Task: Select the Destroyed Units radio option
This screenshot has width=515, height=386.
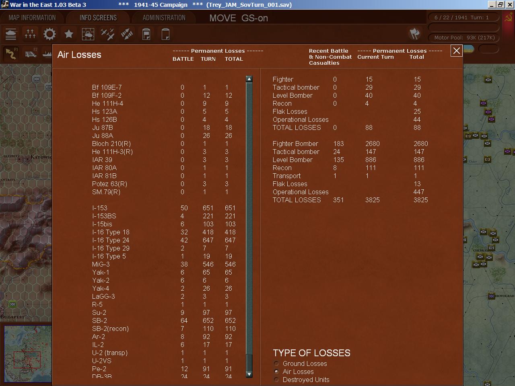Action: pos(276,380)
